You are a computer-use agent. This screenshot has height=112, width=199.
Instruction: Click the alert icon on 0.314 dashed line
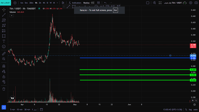click(x=170, y=56)
